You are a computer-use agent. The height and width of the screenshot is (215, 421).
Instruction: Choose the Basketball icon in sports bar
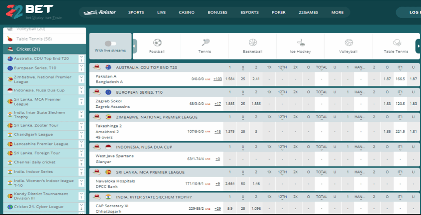[252, 43]
